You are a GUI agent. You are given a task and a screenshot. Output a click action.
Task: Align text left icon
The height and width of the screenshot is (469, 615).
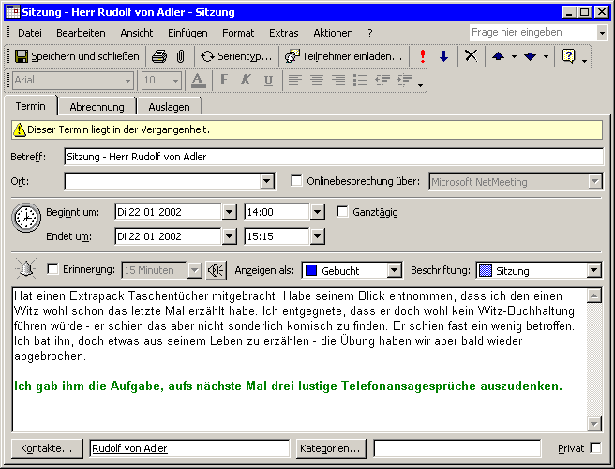point(295,81)
